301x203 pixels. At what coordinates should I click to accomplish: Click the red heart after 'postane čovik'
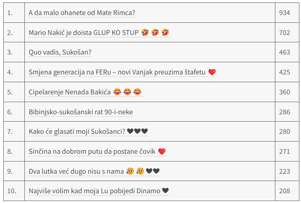[x=162, y=152]
